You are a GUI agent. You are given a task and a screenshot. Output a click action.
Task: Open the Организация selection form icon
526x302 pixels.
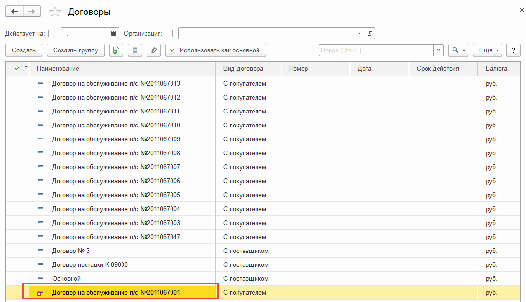(x=370, y=34)
